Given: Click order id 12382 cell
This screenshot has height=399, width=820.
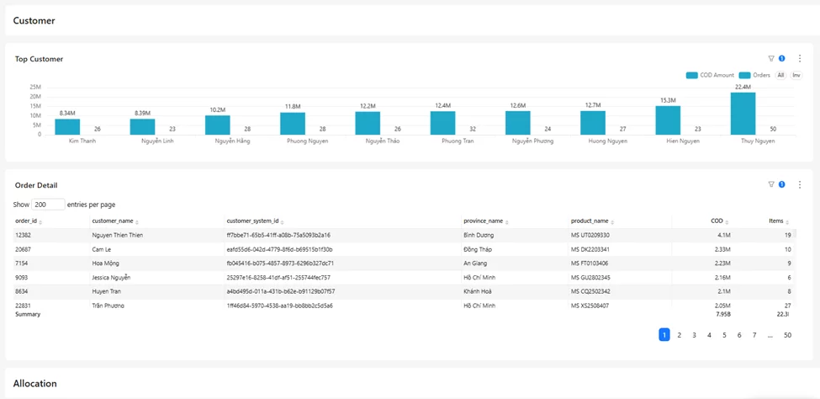Looking at the screenshot, I should tap(23, 236).
